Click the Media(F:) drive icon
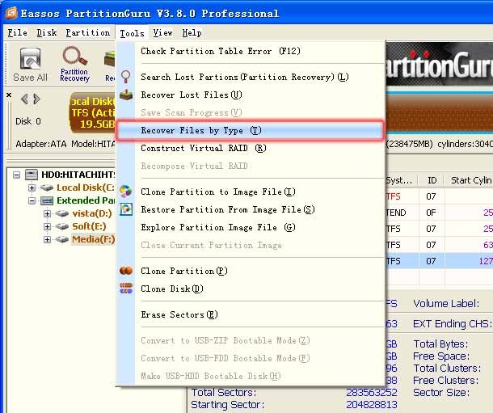This screenshot has height=413, width=493. [x=62, y=239]
